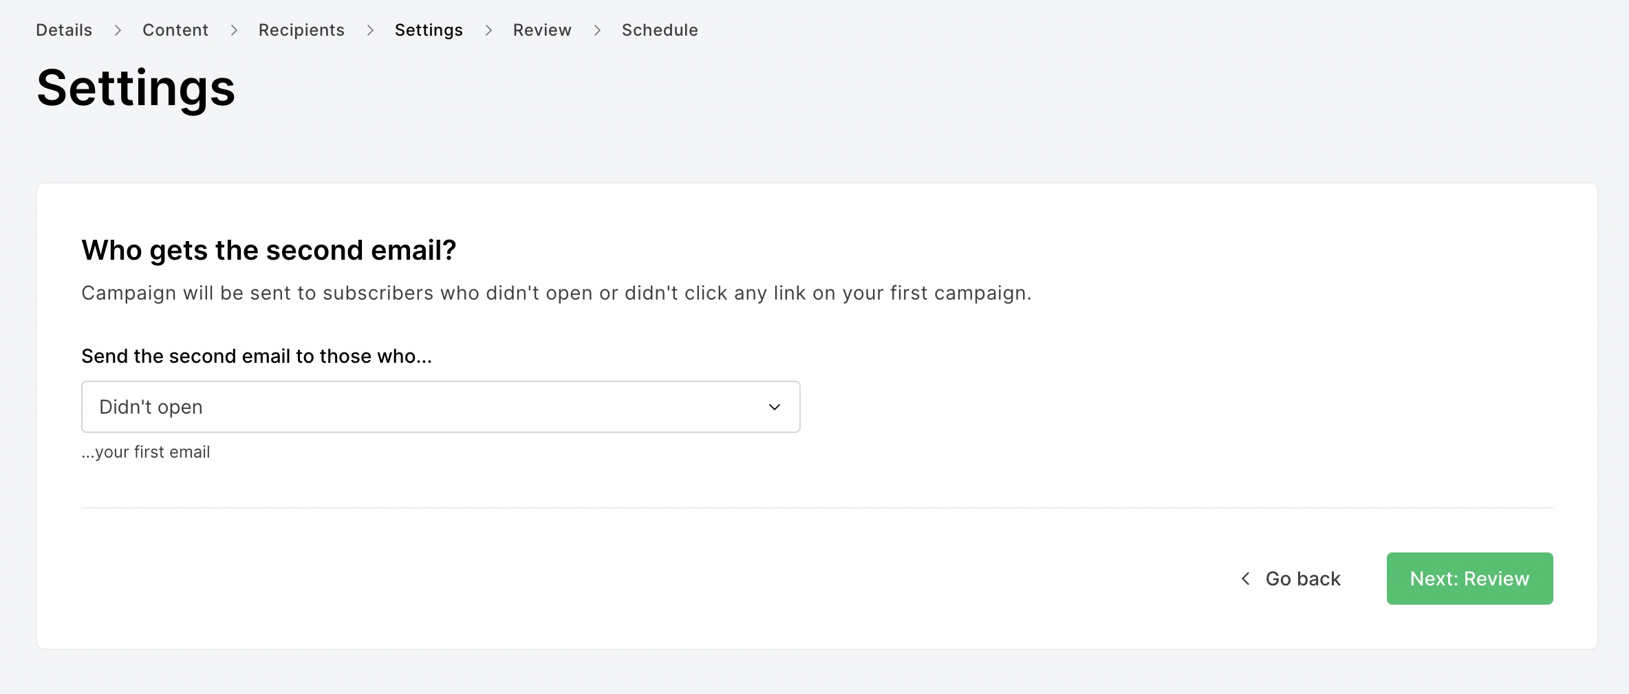Click the "Send the second email to those who..." label
1629x694 pixels.
(256, 356)
